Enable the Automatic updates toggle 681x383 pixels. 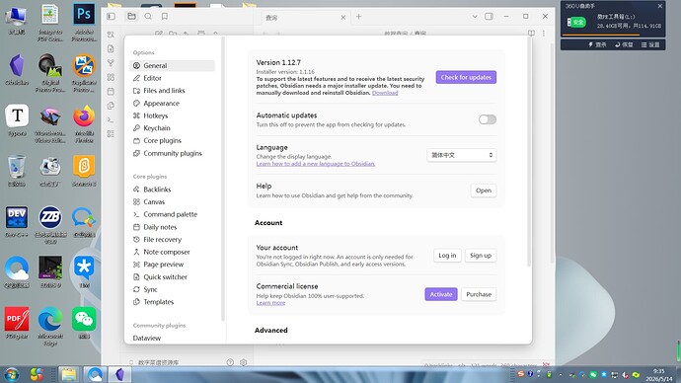click(488, 119)
